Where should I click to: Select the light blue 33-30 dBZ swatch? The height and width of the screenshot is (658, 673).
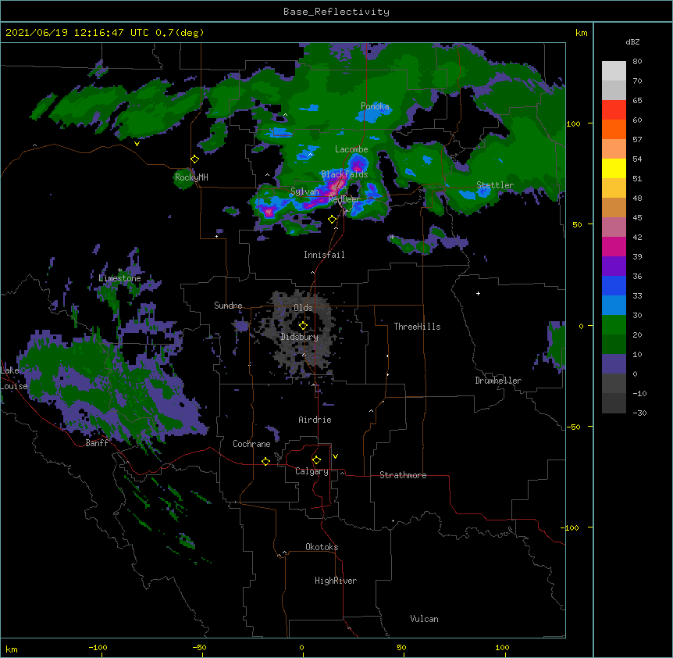click(614, 306)
